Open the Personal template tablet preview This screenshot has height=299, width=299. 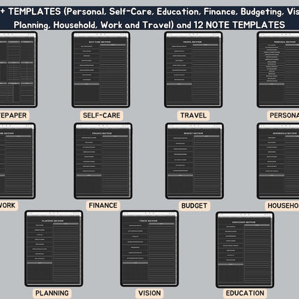coord(277,70)
